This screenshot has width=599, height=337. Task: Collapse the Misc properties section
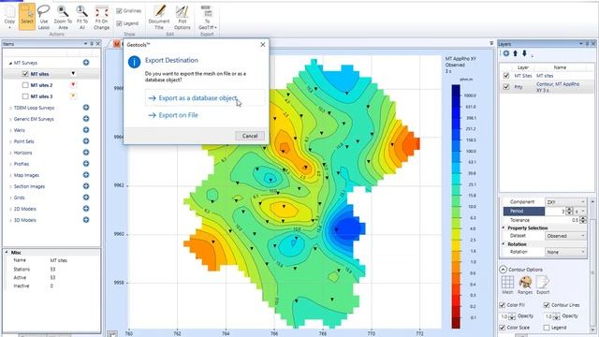[x=7, y=252]
